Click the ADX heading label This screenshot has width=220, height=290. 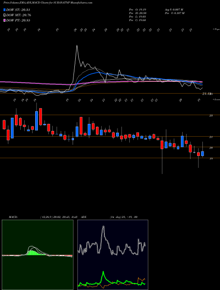84,217
